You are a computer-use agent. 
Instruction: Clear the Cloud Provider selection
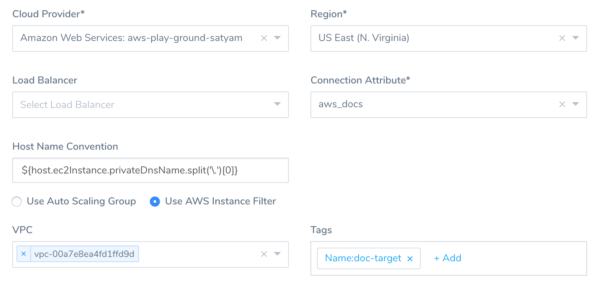pyautogui.click(x=264, y=38)
